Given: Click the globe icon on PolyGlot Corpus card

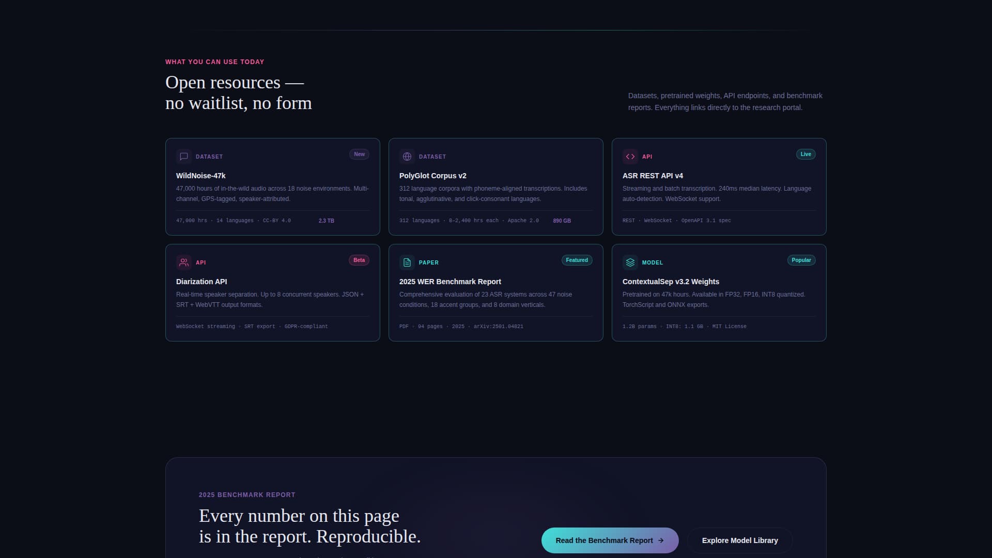Looking at the screenshot, I should pyautogui.click(x=407, y=157).
